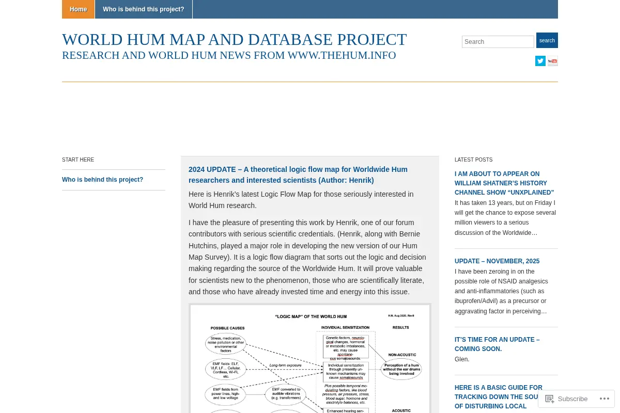Open 'Who is behind this project?' menu item
The image size is (620, 413).
coord(144,9)
